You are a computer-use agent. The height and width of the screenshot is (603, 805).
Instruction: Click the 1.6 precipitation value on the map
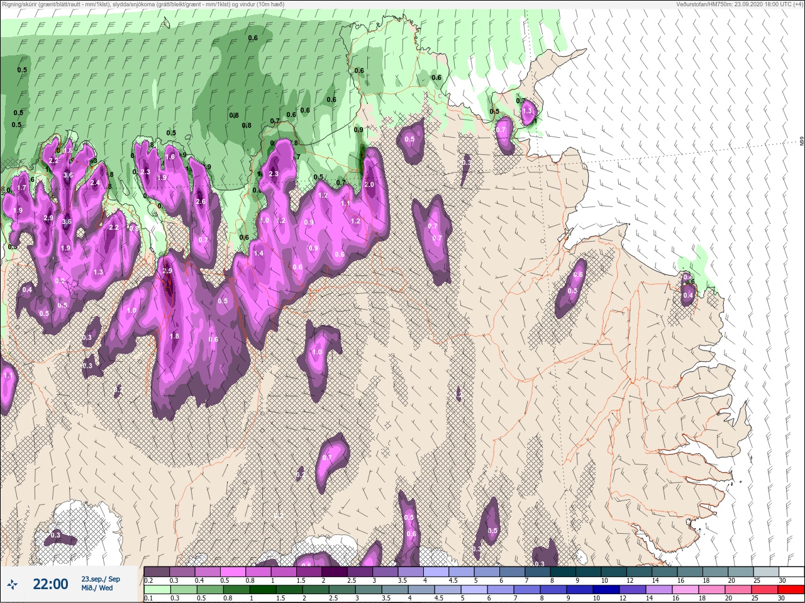169,157
